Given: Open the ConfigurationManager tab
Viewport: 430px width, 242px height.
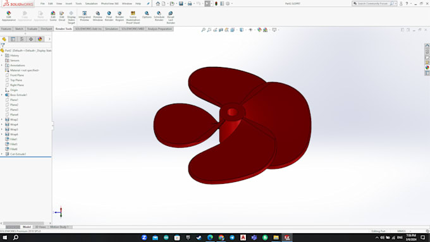Looking at the screenshot, I should pos(22,39).
